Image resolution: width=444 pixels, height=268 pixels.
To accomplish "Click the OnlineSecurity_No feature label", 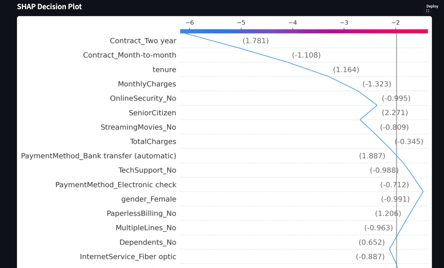I will tap(143, 99).
